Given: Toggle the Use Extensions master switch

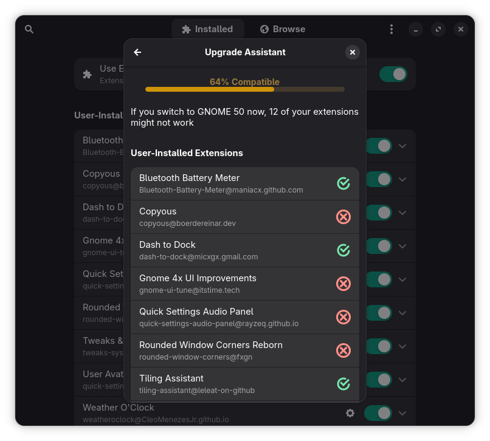Looking at the screenshot, I should pos(393,74).
